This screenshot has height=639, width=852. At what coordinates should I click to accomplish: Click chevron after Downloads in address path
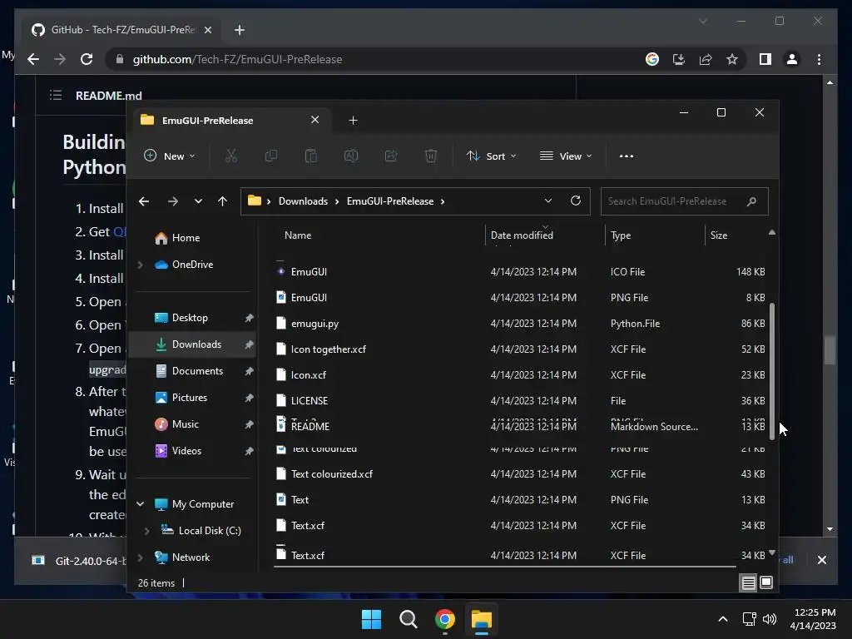point(337,201)
